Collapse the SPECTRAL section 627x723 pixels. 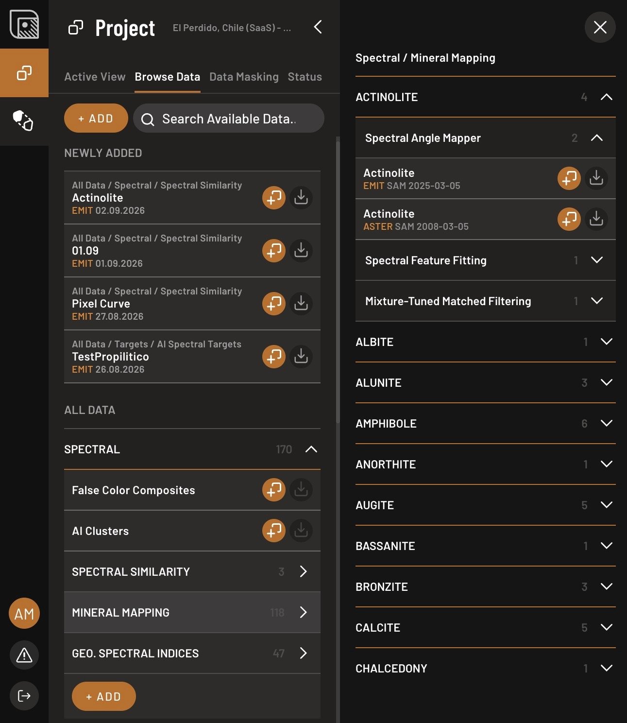click(x=311, y=449)
